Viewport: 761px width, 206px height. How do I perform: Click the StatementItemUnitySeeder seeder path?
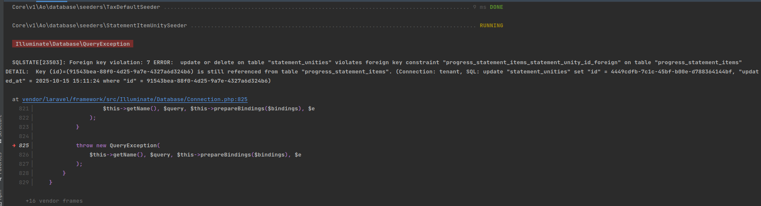tap(100, 26)
